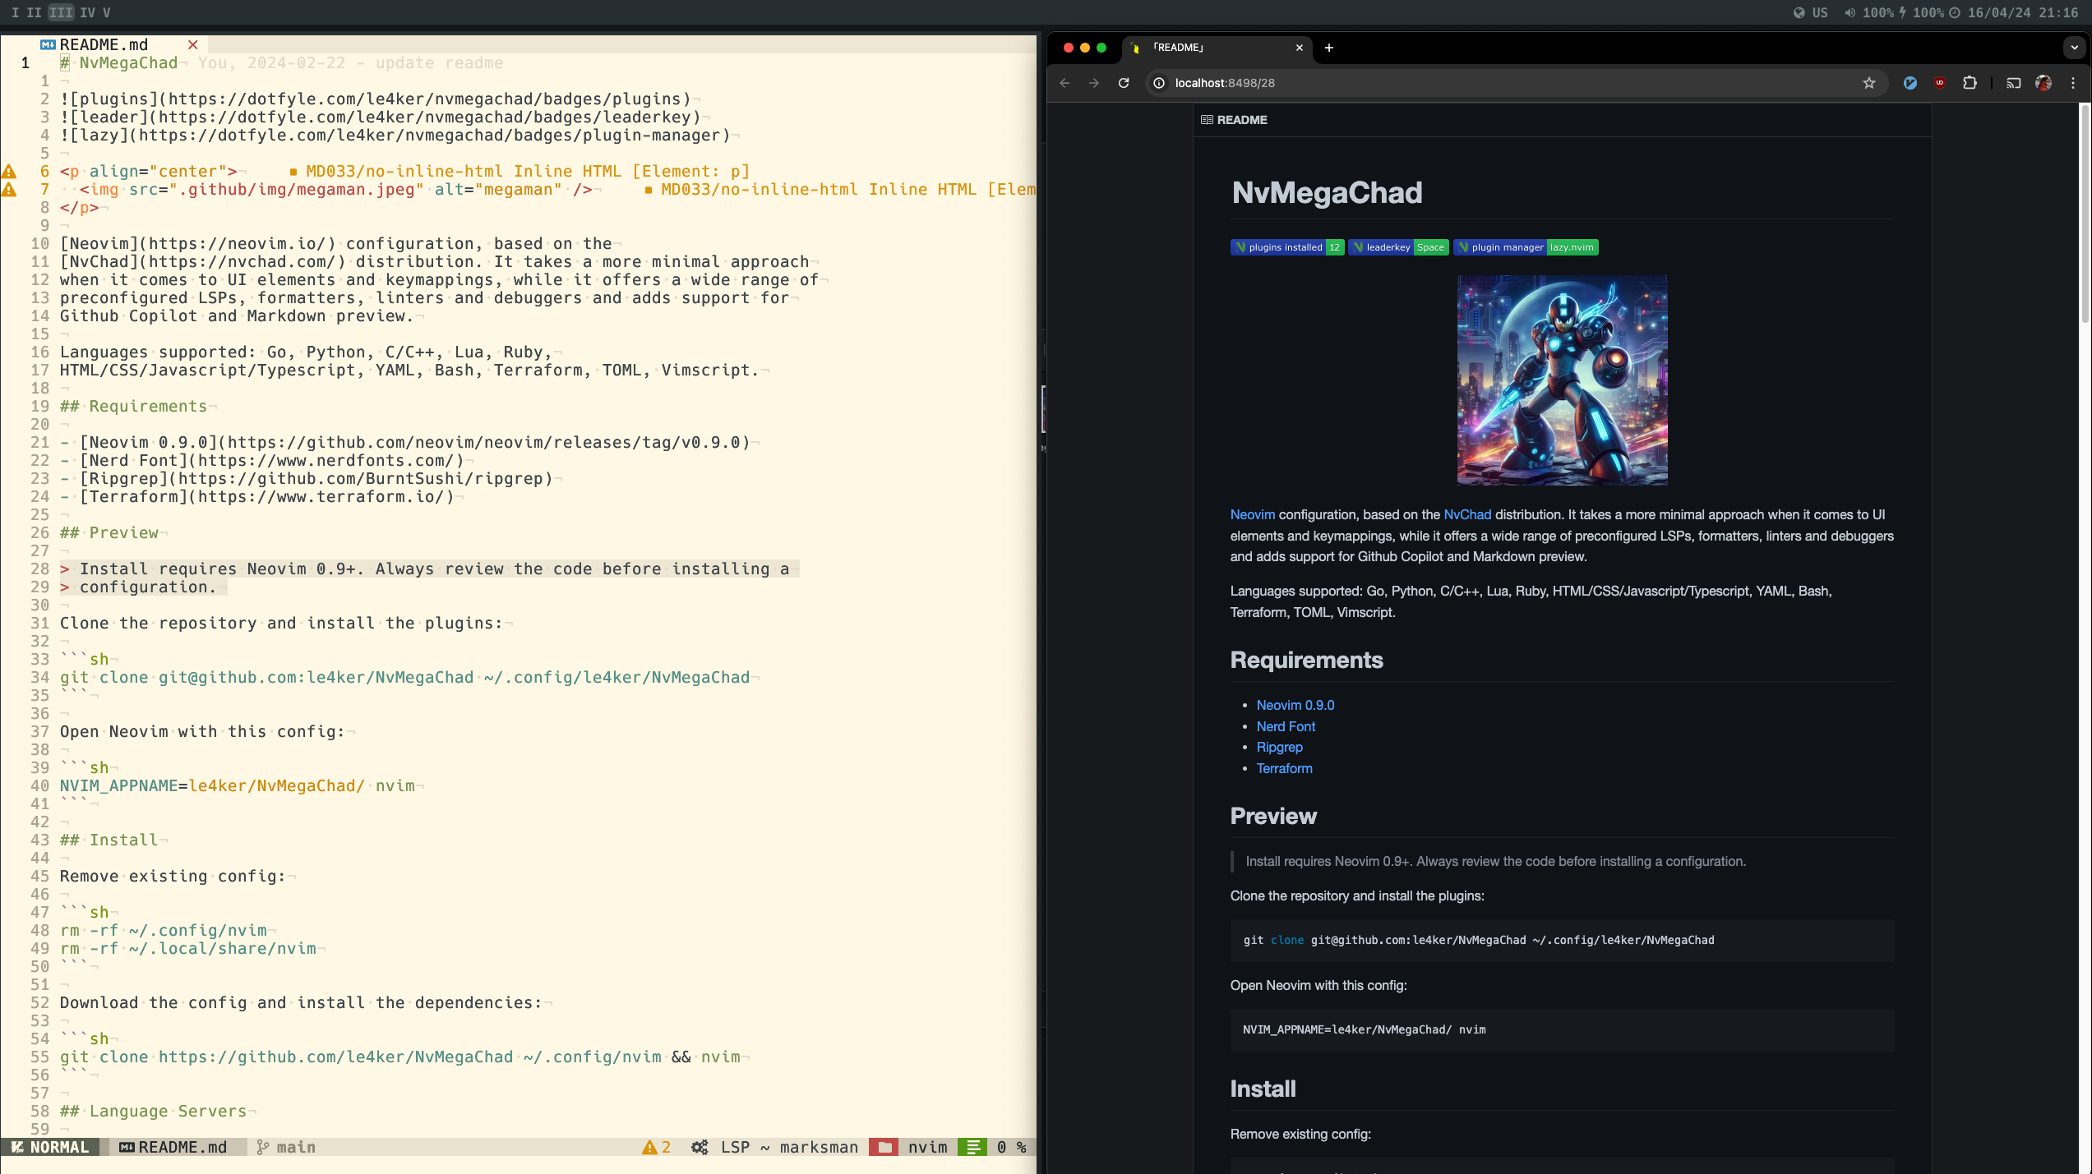
Task: Click the markdown file icon in Neovim tabline
Action: click(48, 45)
